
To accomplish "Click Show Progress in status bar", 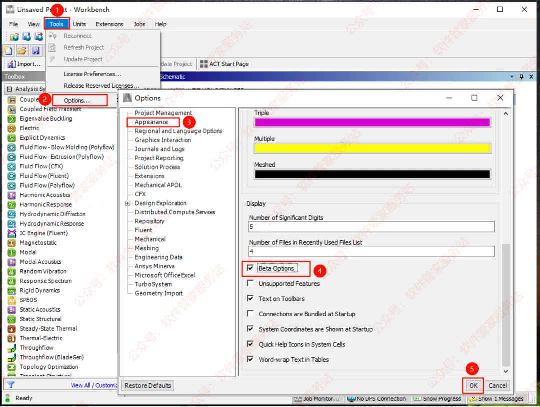I will tap(437, 399).
